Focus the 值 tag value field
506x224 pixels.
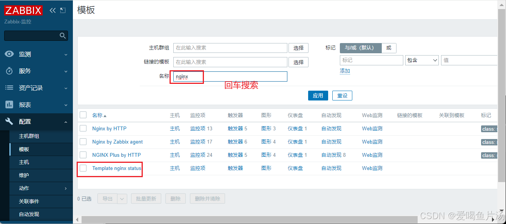[469, 60]
